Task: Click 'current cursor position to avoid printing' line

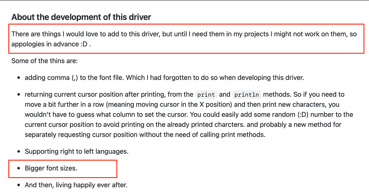Action: (183, 125)
